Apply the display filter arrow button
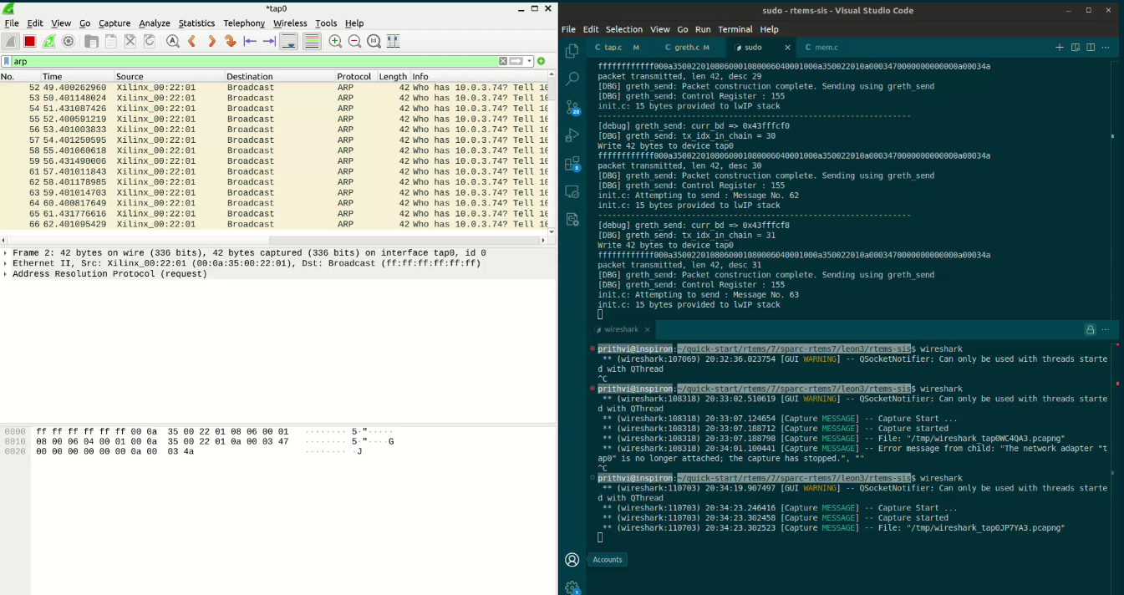The image size is (1124, 595). click(x=516, y=61)
